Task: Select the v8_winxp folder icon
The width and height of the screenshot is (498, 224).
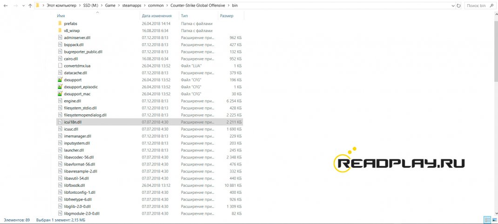Action: point(60,31)
